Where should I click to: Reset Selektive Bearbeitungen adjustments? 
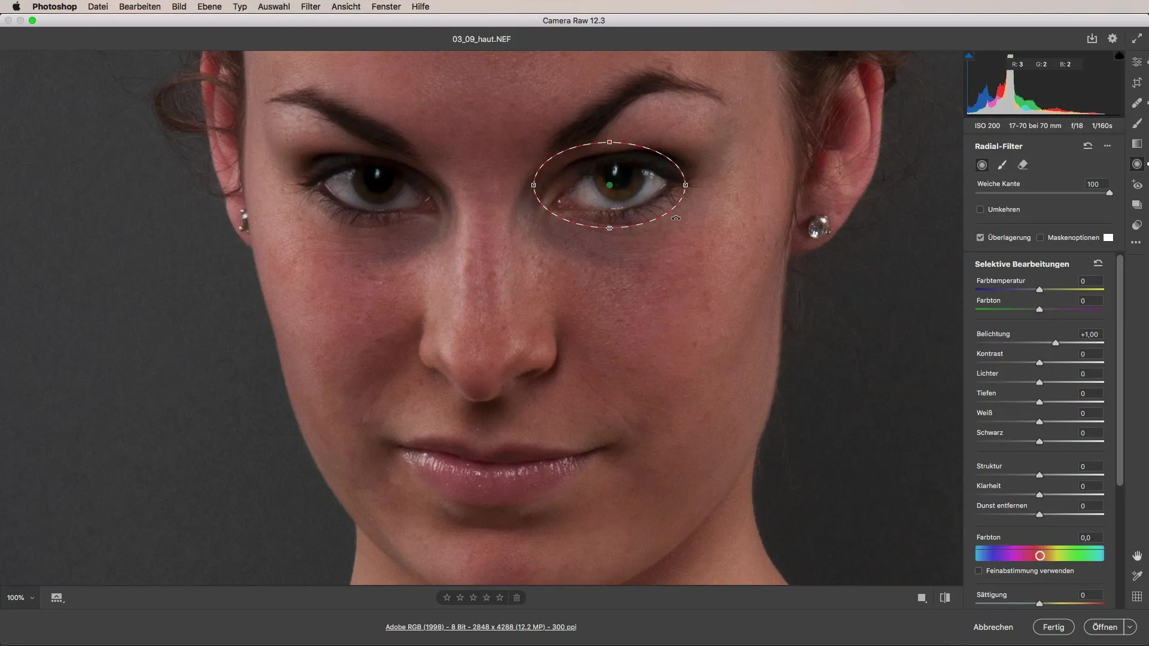click(x=1098, y=263)
